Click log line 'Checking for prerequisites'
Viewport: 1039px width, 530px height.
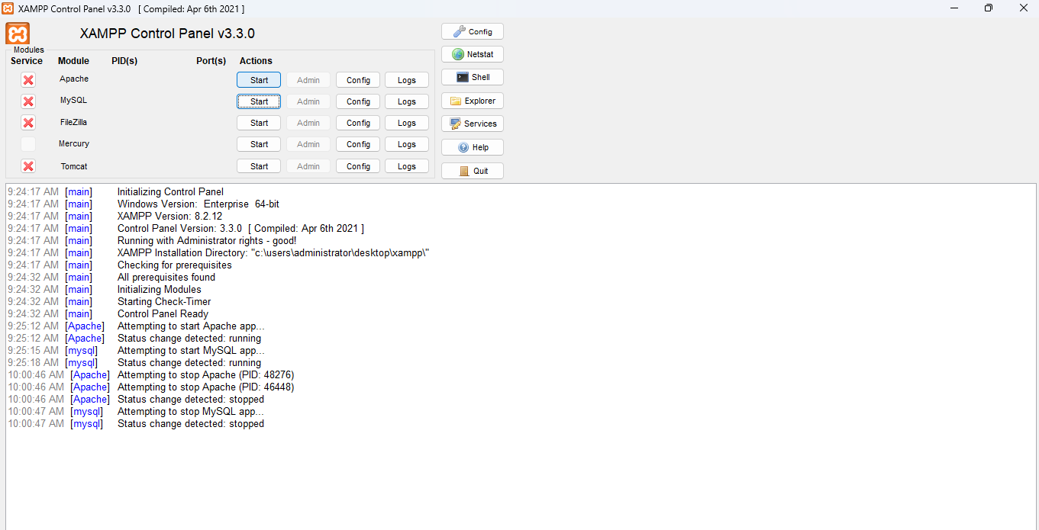[174, 265]
